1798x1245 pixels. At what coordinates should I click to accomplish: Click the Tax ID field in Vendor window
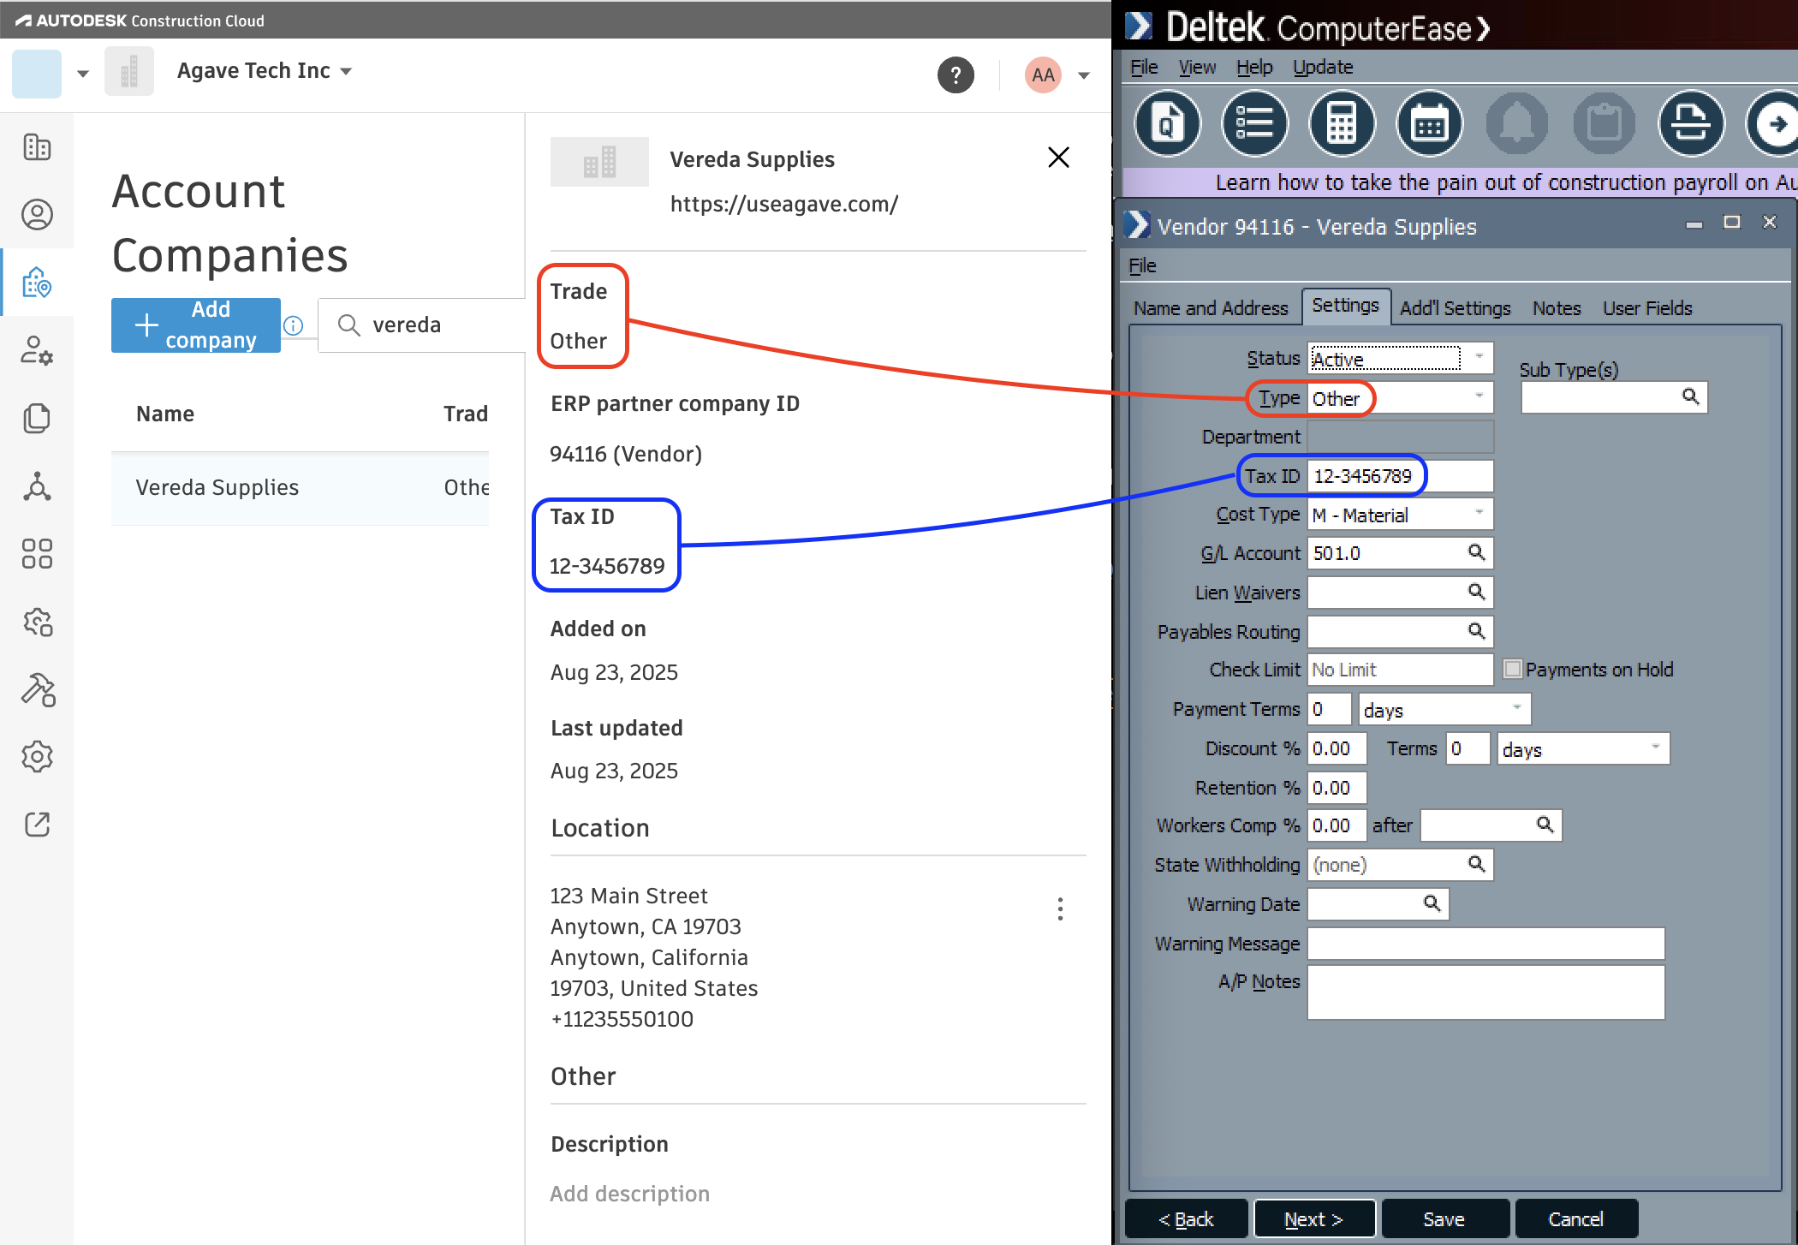click(x=1400, y=475)
